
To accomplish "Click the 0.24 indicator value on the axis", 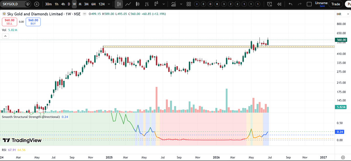I will click(340, 132).
